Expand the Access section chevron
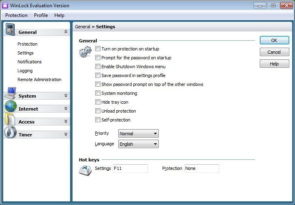The image size is (295, 205). tap(66, 121)
